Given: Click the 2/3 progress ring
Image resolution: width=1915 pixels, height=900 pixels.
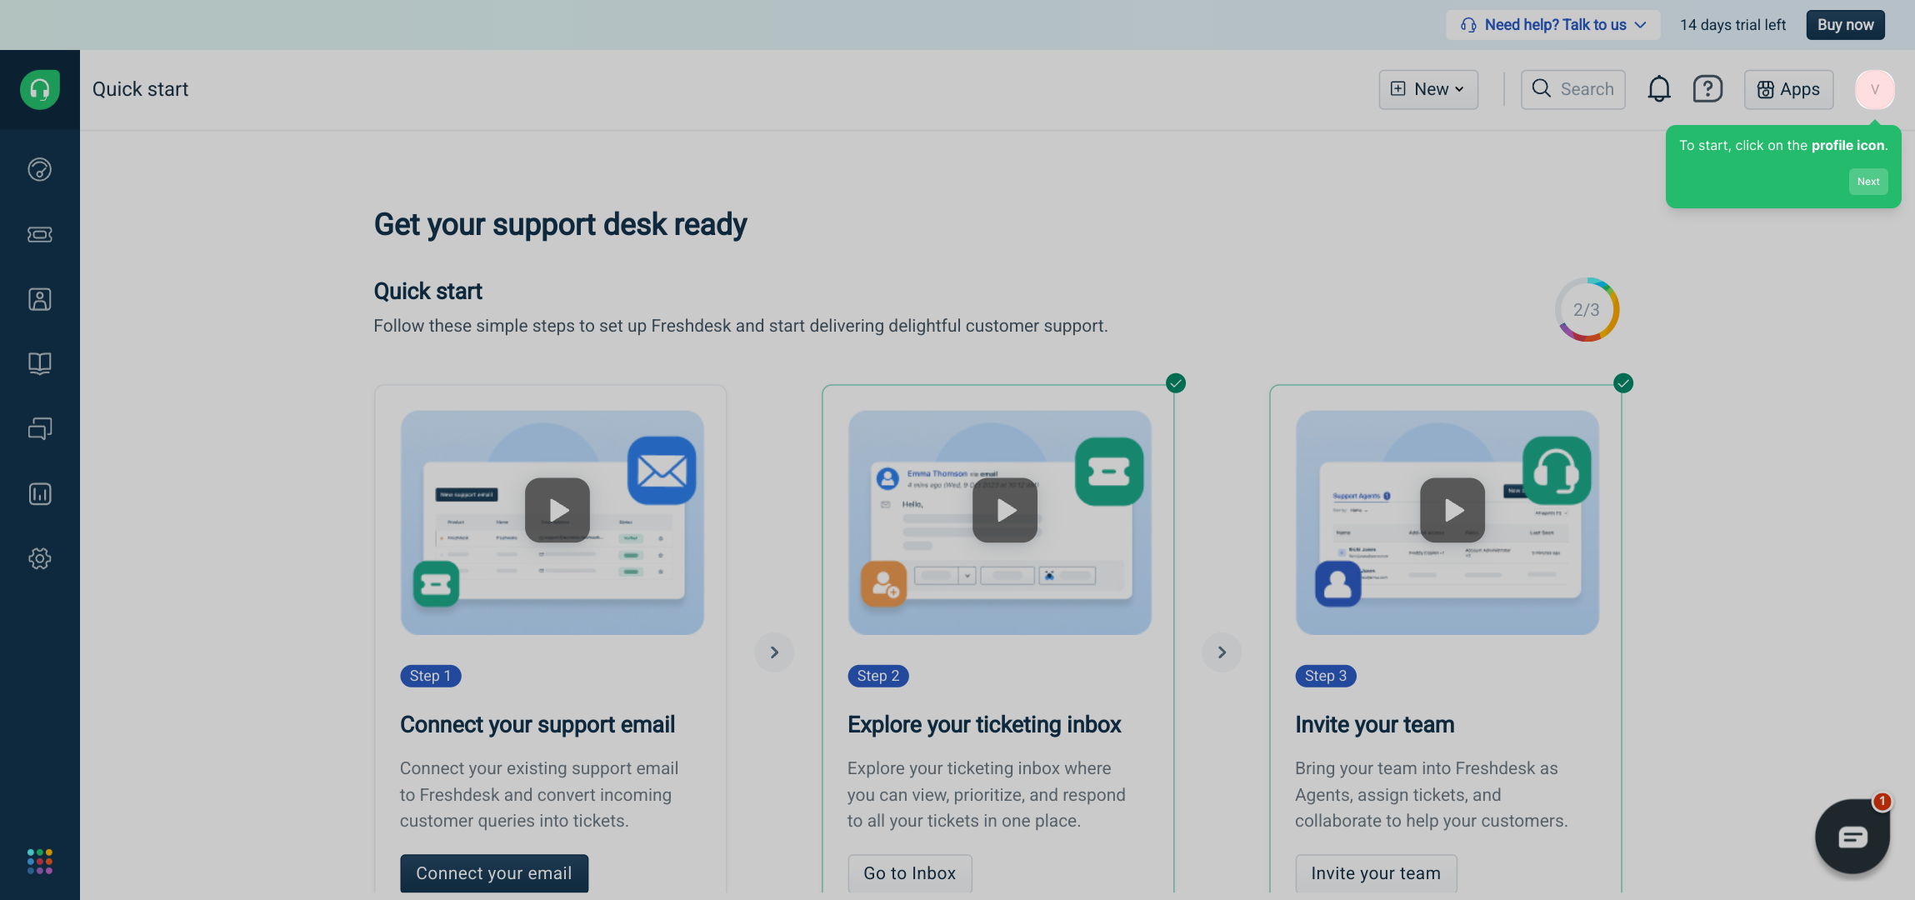Looking at the screenshot, I should [1586, 310].
